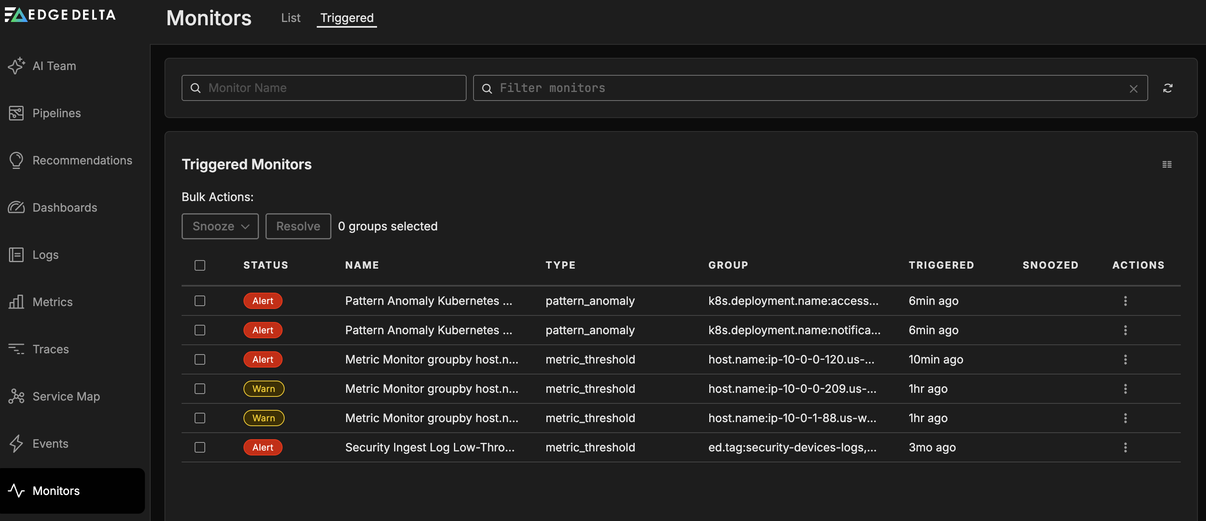Open the Service Map
1206x521 pixels.
[66, 396]
